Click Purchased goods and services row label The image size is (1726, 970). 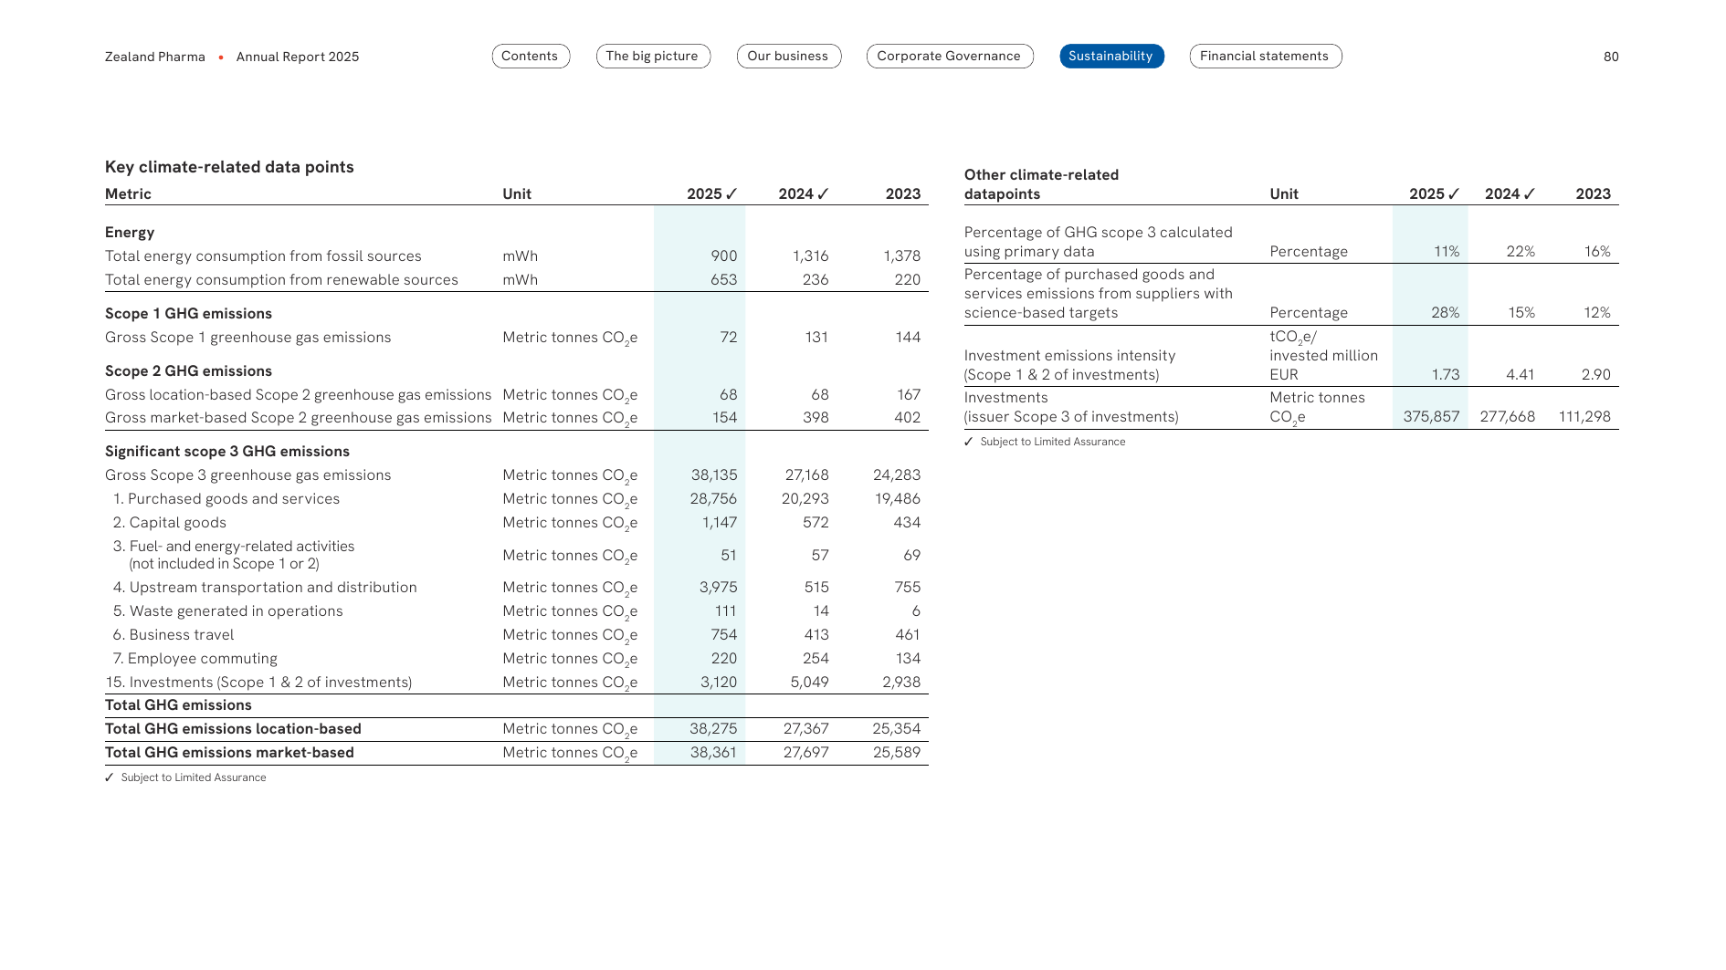point(226,499)
